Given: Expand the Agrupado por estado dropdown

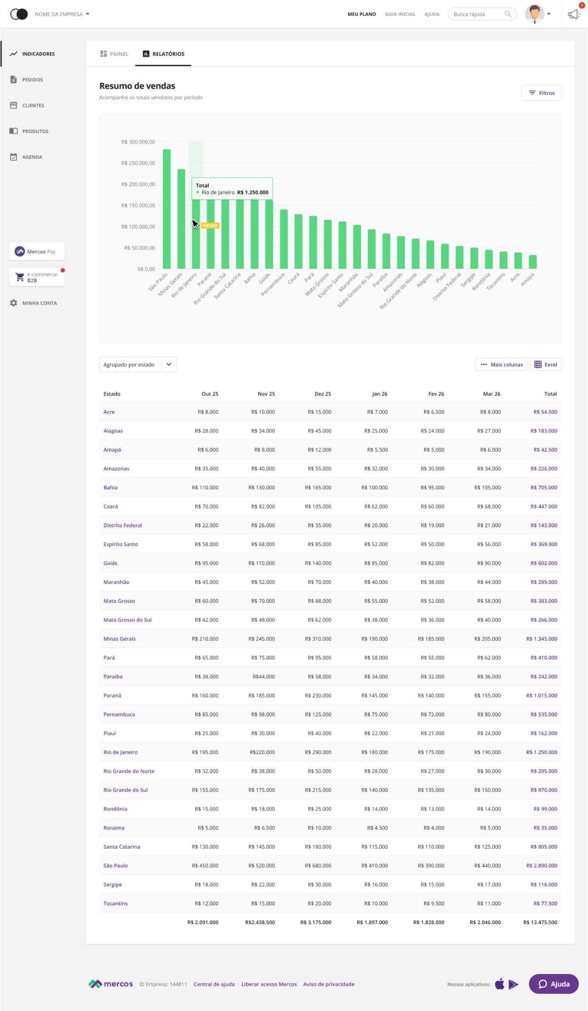Looking at the screenshot, I should 138,365.
